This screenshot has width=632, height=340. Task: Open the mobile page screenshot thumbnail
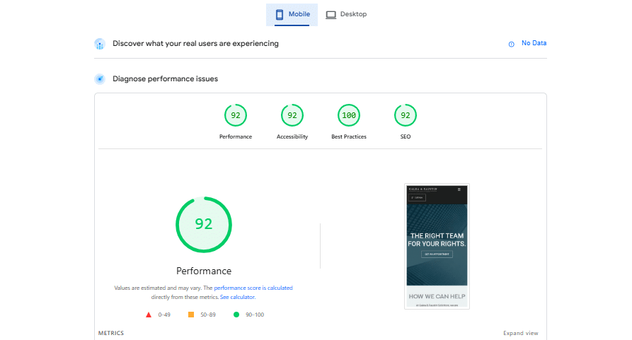[x=437, y=246]
